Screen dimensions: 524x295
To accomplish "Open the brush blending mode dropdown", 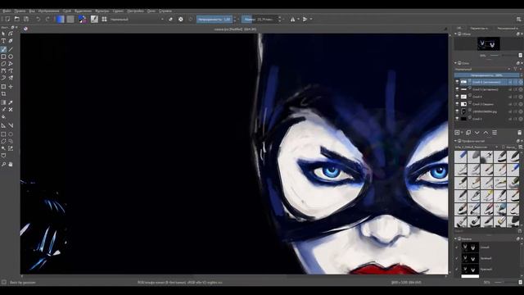I will [x=137, y=19].
